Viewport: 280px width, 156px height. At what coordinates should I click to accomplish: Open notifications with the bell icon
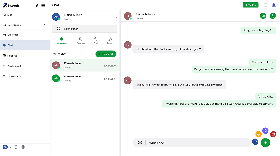click(x=274, y=5)
